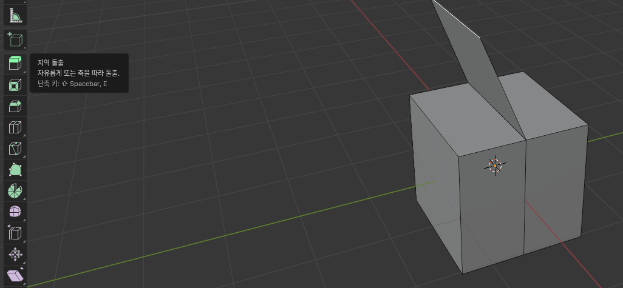Pick the Edge Slide tool
The height and width of the screenshot is (288, 623).
point(15,233)
